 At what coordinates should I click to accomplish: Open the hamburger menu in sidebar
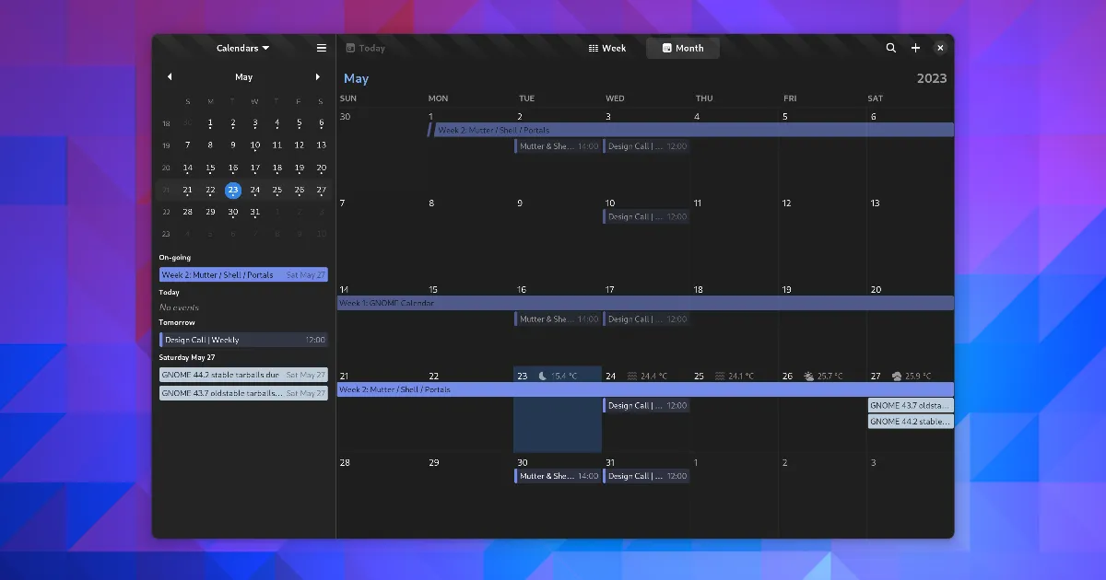[x=321, y=48]
